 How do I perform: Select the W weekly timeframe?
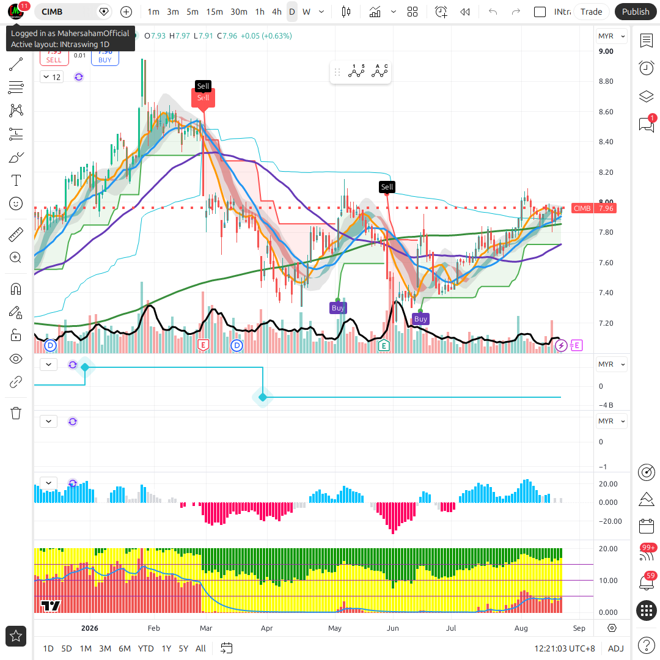306,12
